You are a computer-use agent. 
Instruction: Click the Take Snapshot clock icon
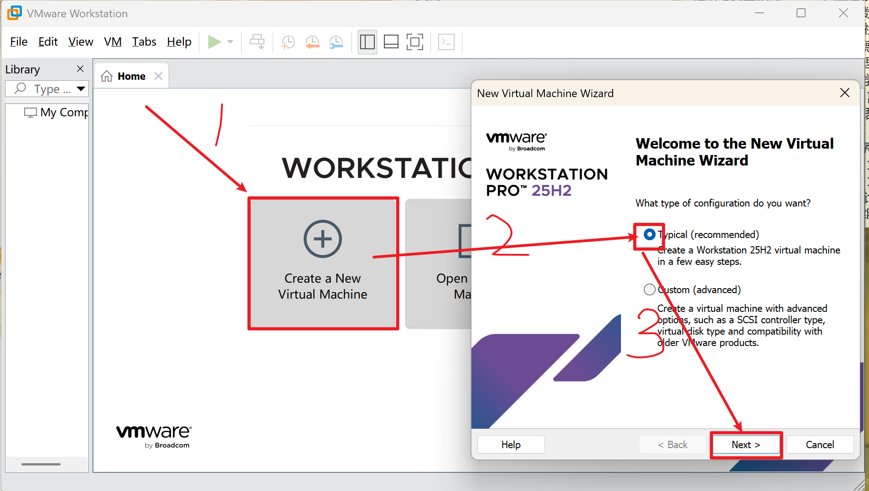[x=288, y=42]
